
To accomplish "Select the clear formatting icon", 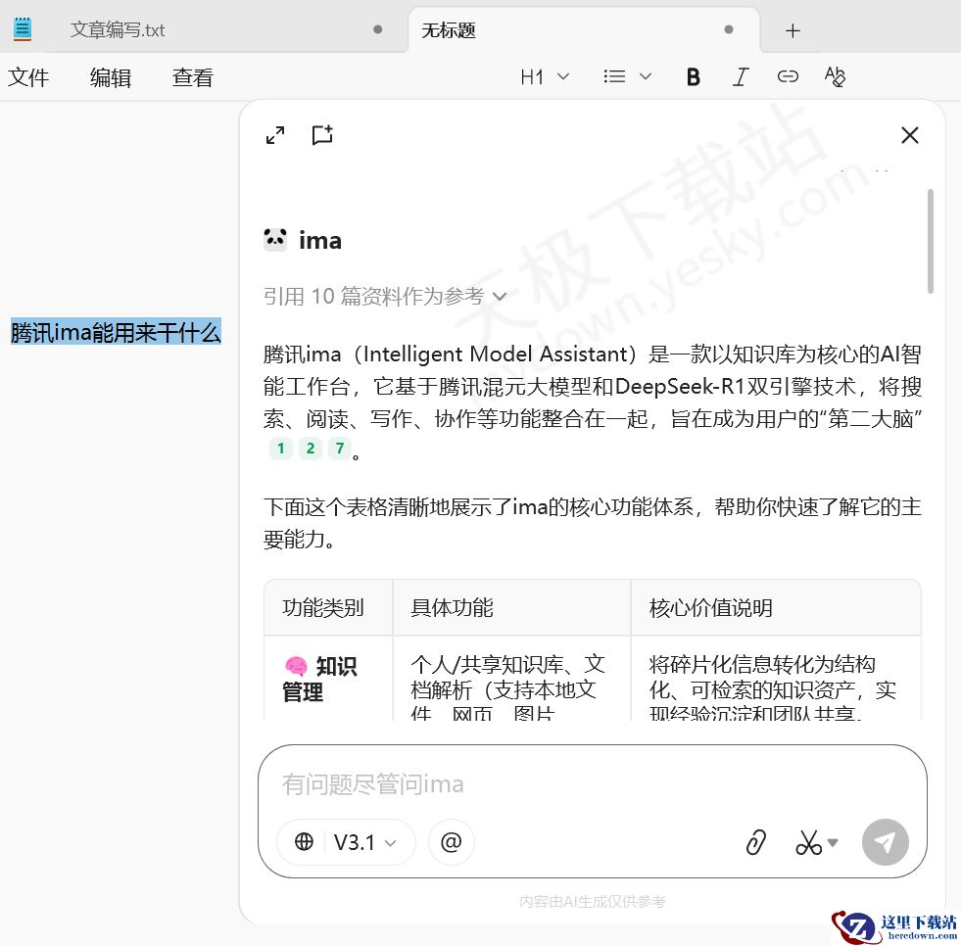I will coord(835,76).
